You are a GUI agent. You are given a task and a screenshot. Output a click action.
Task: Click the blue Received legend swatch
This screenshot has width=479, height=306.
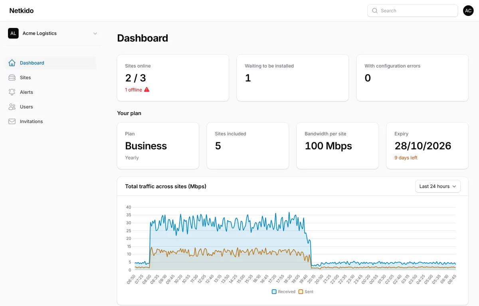(274, 292)
